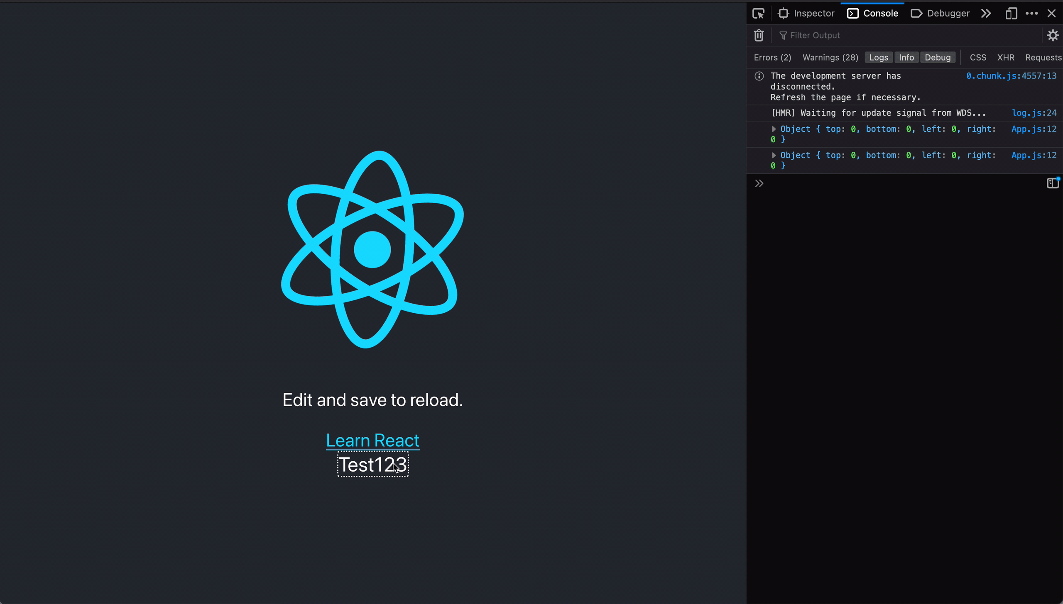Click the trash/clear console icon
The width and height of the screenshot is (1063, 604).
point(759,35)
